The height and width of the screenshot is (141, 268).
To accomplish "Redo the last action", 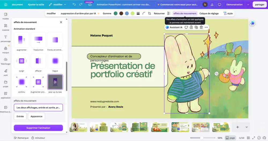I will tap(81, 5).
